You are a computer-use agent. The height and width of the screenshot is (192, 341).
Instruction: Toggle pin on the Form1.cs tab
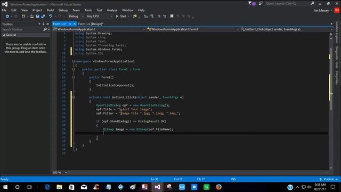[70, 24]
